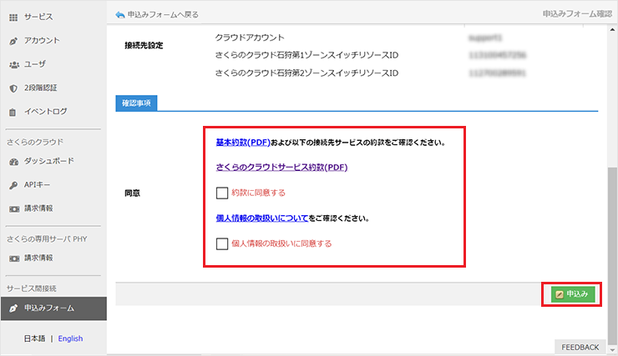Click the ユーザ people icon
The height and width of the screenshot is (356, 618).
(x=13, y=64)
